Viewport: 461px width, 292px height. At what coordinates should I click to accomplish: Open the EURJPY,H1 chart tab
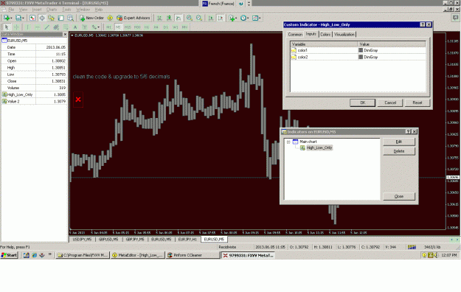[187, 240]
